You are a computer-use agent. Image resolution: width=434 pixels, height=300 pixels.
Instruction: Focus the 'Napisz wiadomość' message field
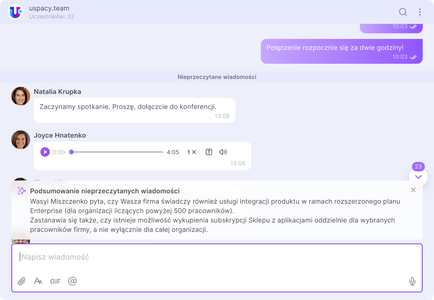(x=217, y=257)
